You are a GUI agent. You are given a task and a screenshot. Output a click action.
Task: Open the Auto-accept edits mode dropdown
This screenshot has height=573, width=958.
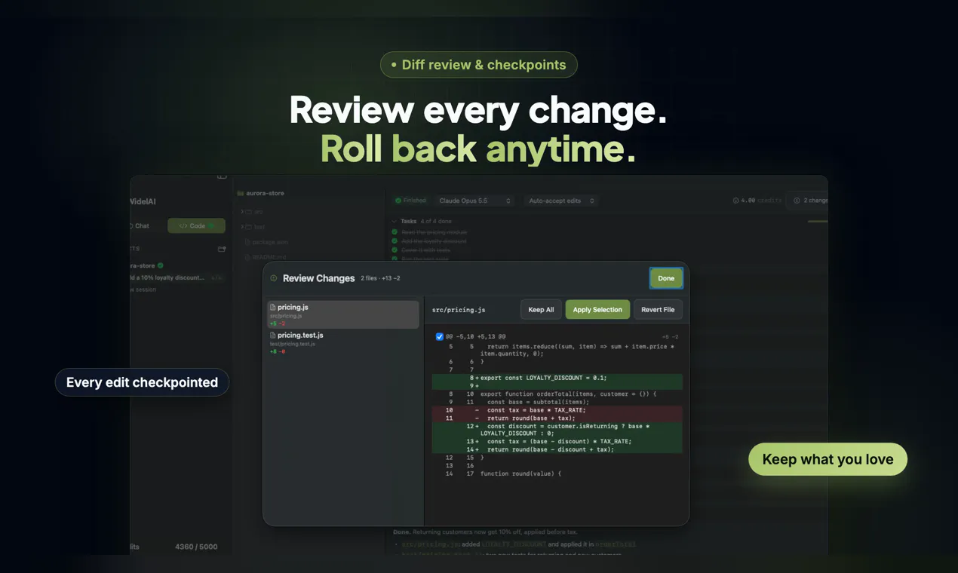tap(561, 201)
